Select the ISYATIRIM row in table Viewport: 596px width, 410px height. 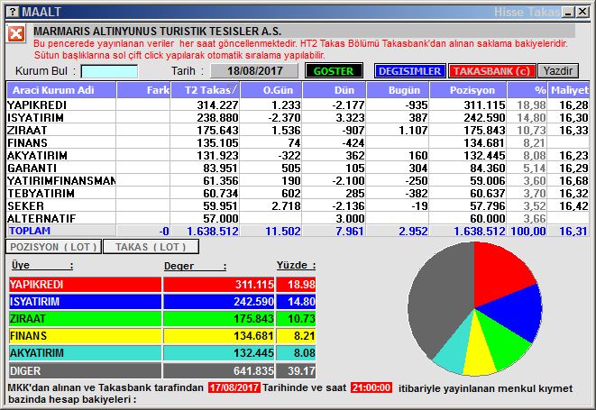(298, 118)
